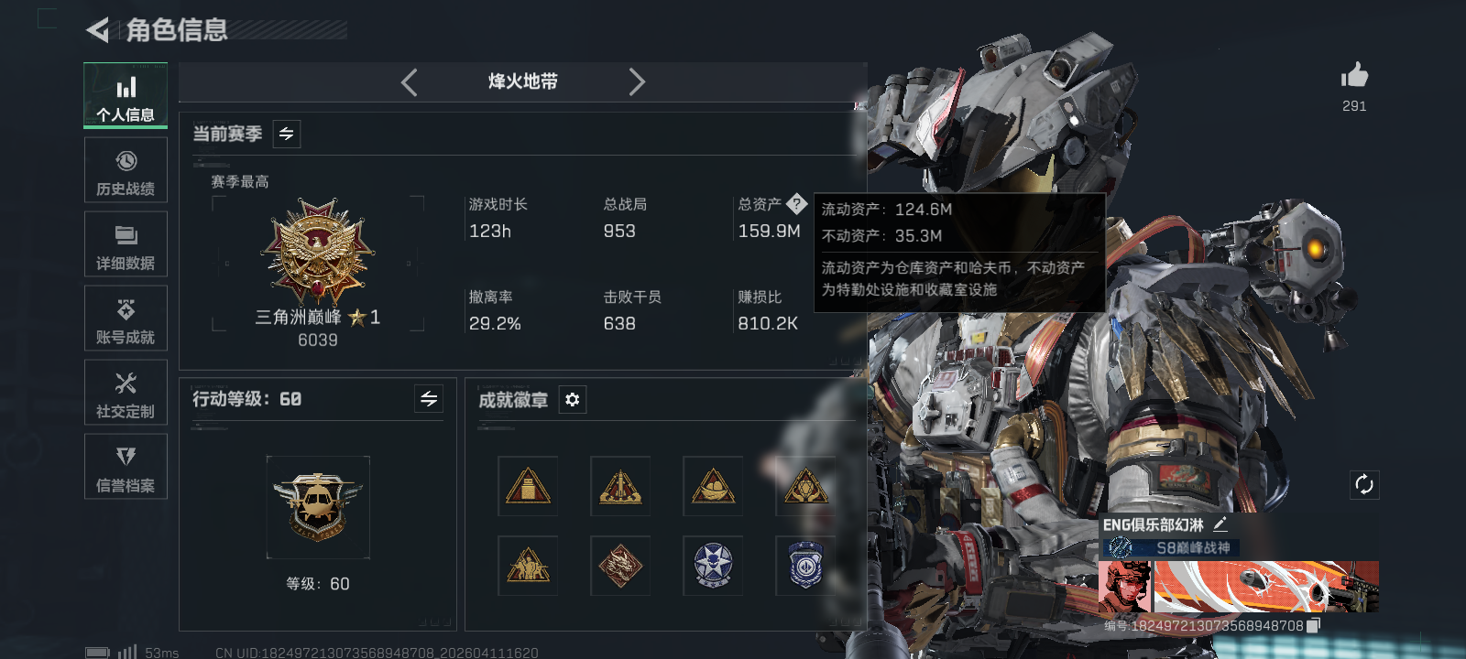1466x659 pixels.
Task: Open the 详细数据 tab
Action: [126, 244]
